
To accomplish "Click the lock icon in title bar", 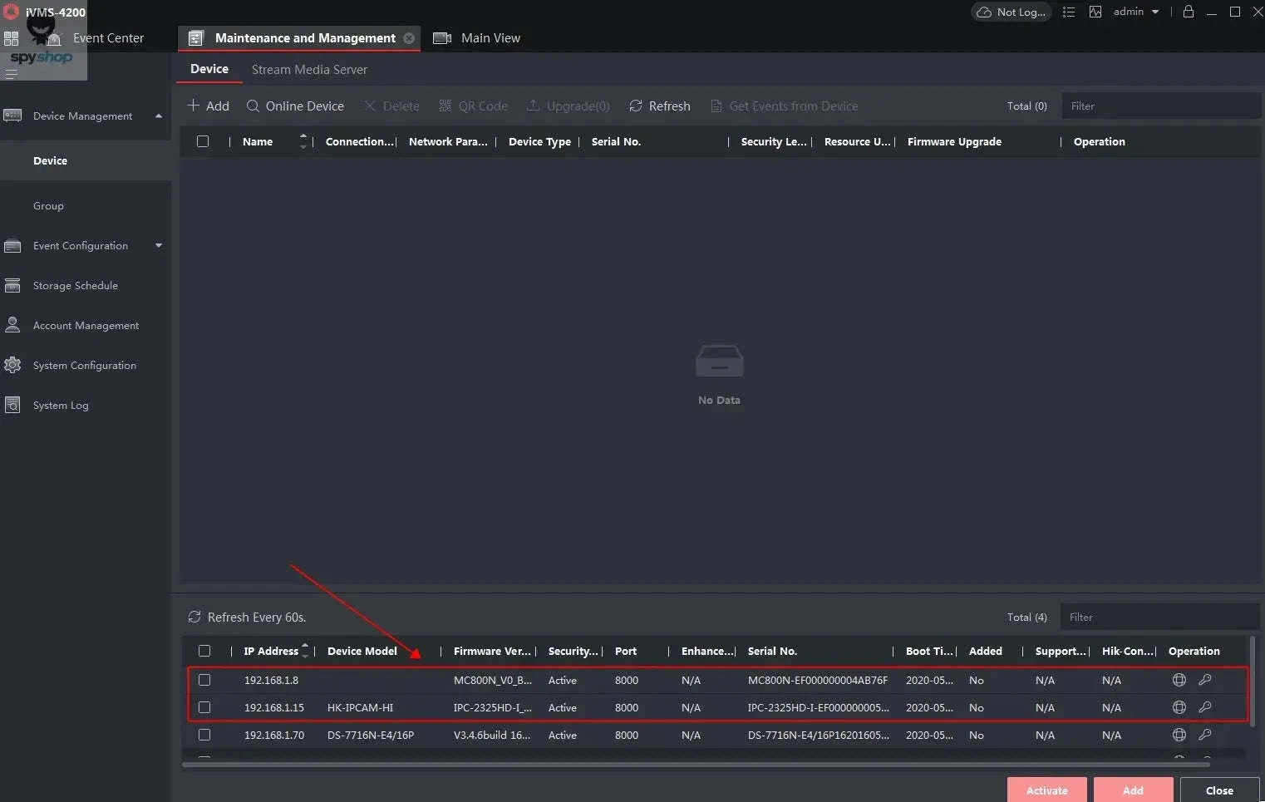I will (x=1188, y=12).
